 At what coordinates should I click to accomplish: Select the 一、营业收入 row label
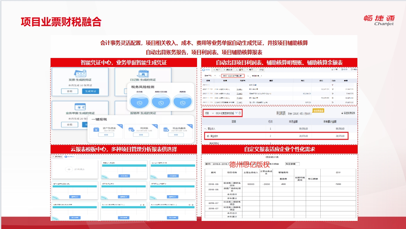click(210, 129)
